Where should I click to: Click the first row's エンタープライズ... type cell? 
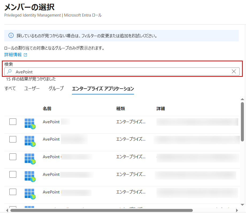click(131, 122)
